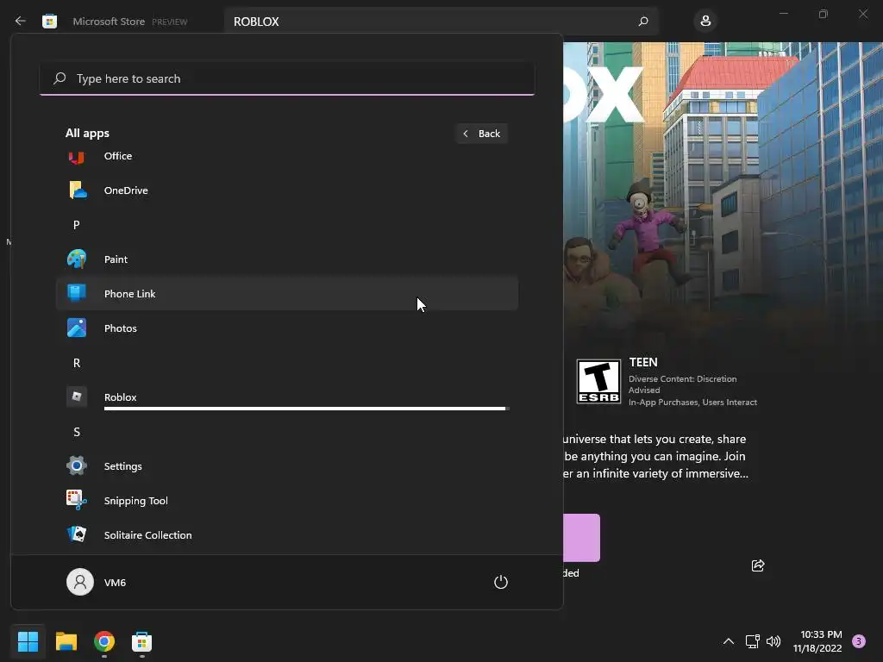Open the Phone Link app icon
Screen dimensions: 883x662
coord(77,293)
